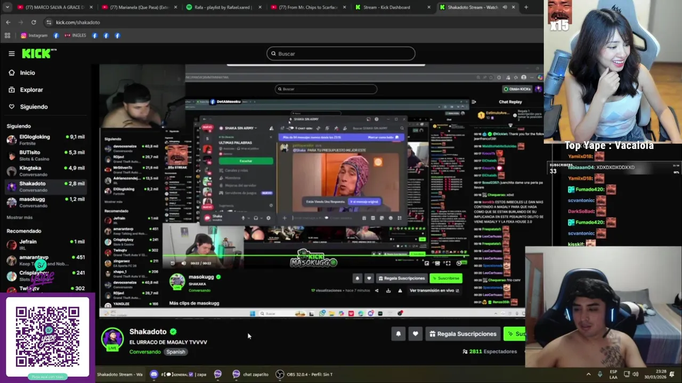The height and width of the screenshot is (383, 682).
Task: Click the Shakadoto channel avatar
Action: pos(112,339)
